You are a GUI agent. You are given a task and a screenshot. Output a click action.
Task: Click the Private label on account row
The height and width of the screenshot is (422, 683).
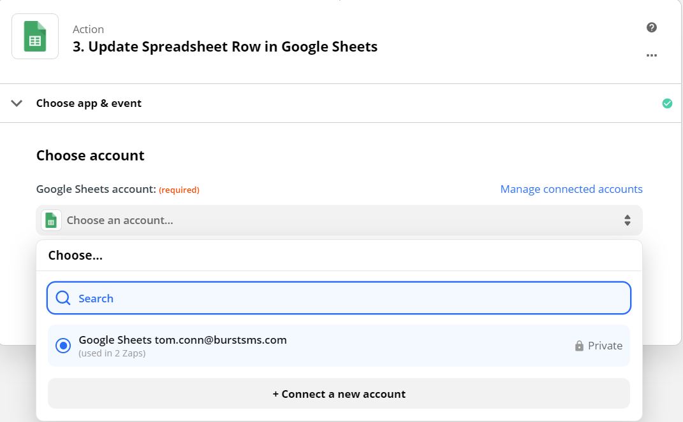[605, 346]
